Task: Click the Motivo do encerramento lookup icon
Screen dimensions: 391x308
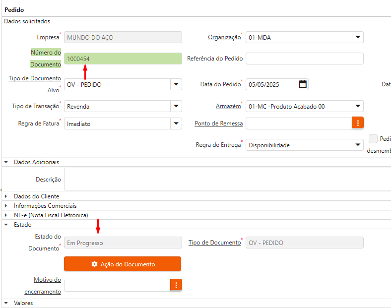Action: point(176,285)
